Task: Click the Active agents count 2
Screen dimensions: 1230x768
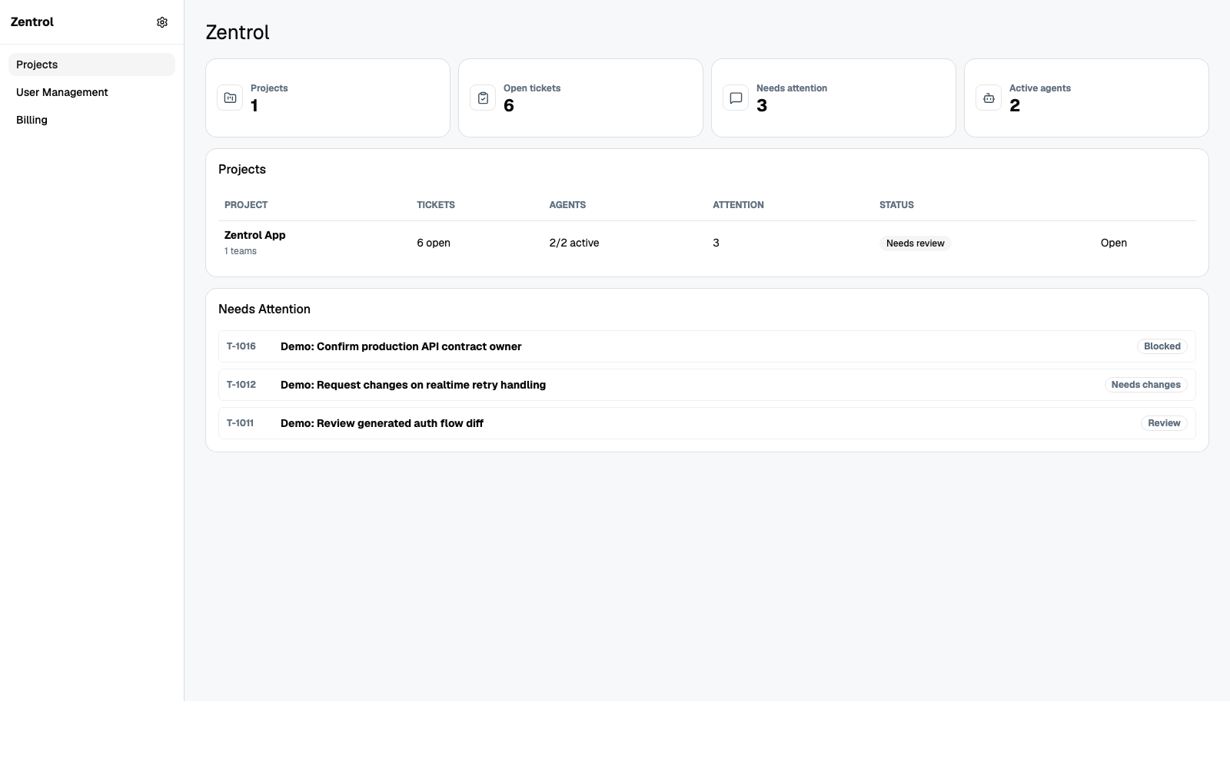Action: point(1015,106)
